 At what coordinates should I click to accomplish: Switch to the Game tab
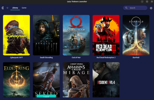point(24,8)
